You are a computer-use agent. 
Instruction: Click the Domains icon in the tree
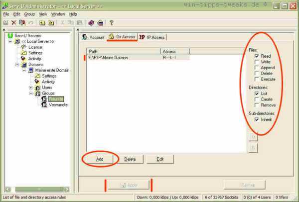24,65
